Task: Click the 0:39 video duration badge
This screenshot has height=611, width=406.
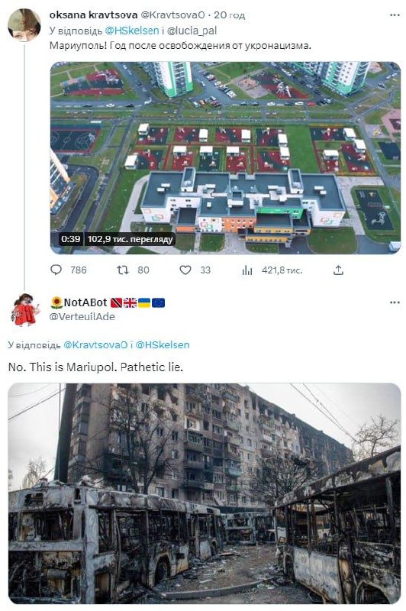Action: coord(70,239)
